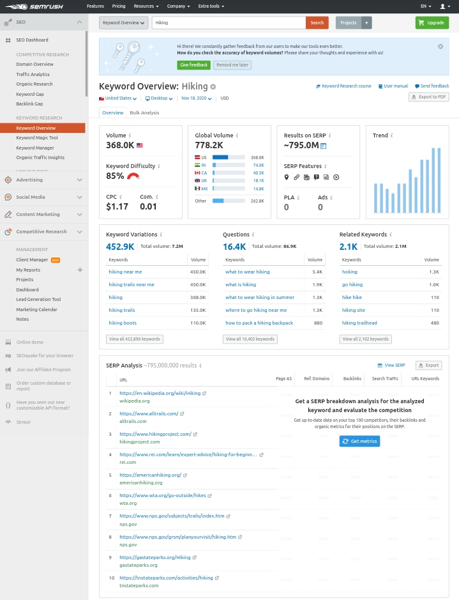This screenshot has width=459, height=600.
Task: Click View all 16,402 keywords button
Action: pyautogui.click(x=250, y=339)
